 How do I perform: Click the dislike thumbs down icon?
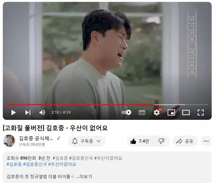161,141
